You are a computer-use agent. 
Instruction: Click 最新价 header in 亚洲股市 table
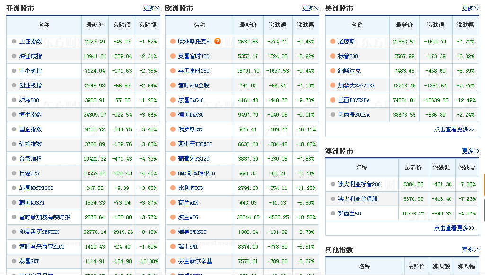coord(95,25)
